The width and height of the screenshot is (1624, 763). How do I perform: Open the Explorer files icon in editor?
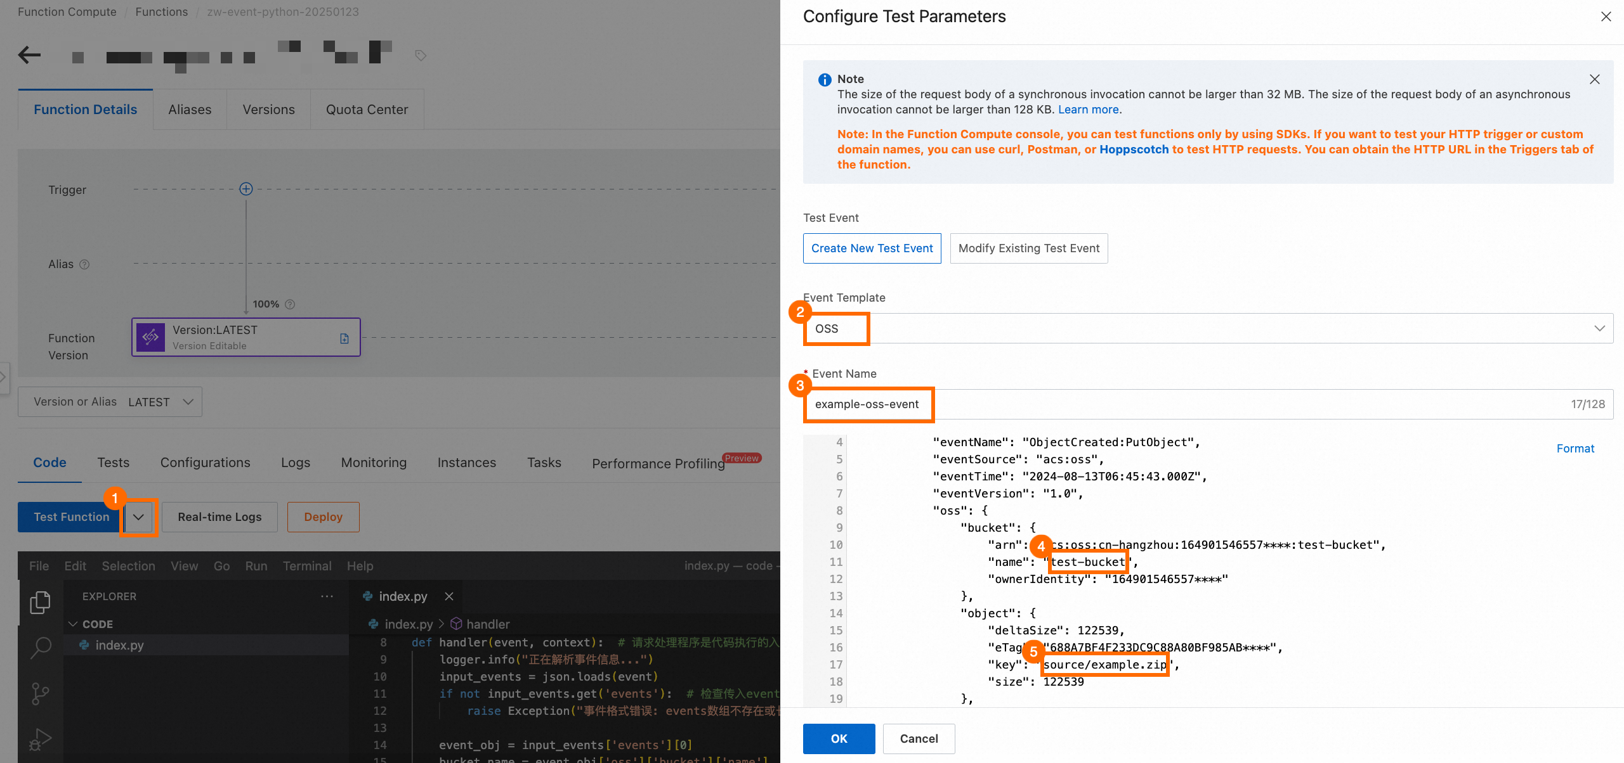41,602
